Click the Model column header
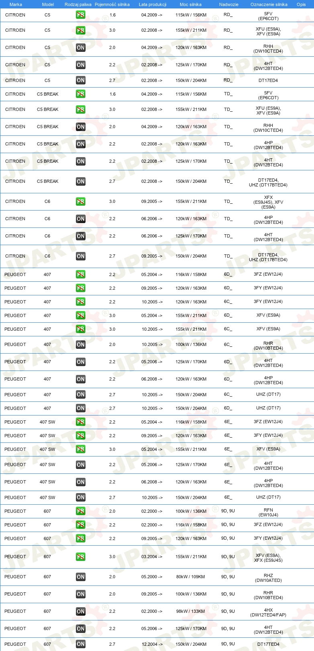The height and width of the screenshot is (651, 314). (x=48, y=4)
